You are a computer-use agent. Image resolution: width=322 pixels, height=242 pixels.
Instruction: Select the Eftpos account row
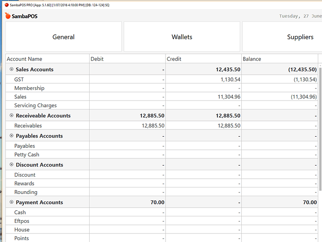(161, 221)
